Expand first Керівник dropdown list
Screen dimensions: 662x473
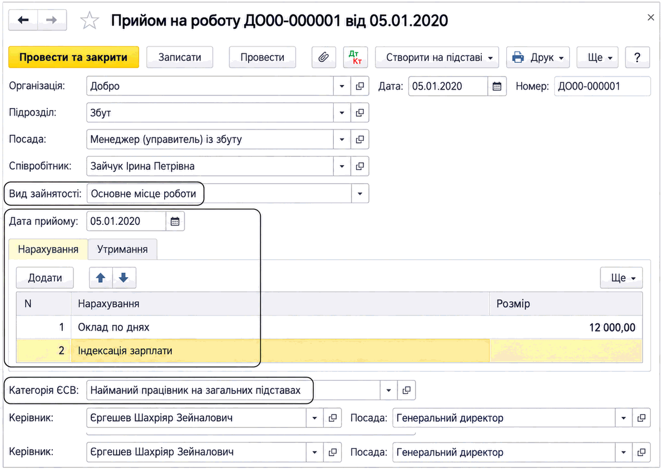314,418
